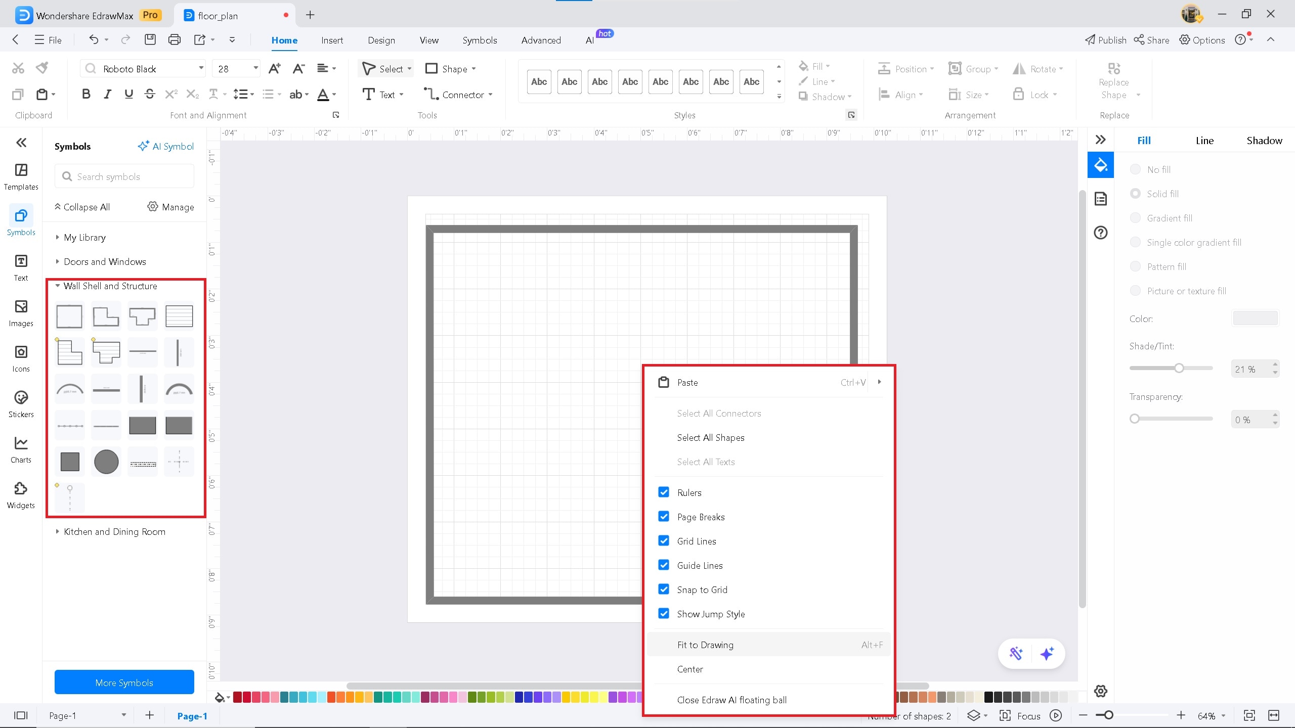This screenshot has width=1295, height=728.
Task: Toggle the Guide Lines checkbox
Action: [664, 565]
